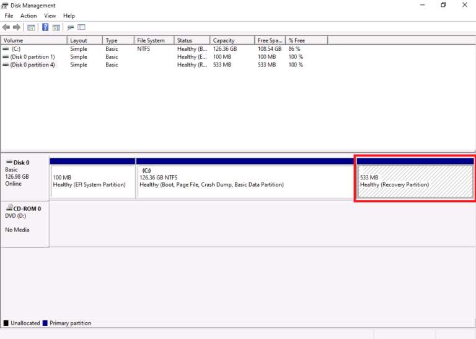Select the CD-ROM 0 DVD (D:) disk label

click(x=25, y=216)
